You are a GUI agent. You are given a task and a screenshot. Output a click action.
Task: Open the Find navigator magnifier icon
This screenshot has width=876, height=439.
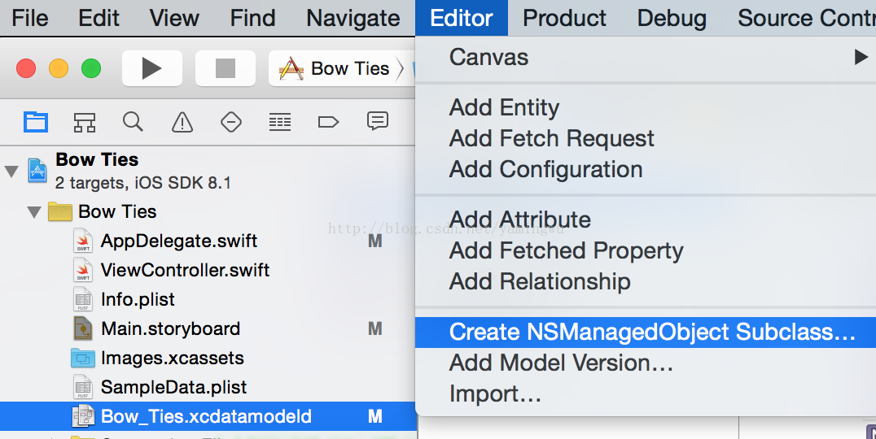click(133, 122)
